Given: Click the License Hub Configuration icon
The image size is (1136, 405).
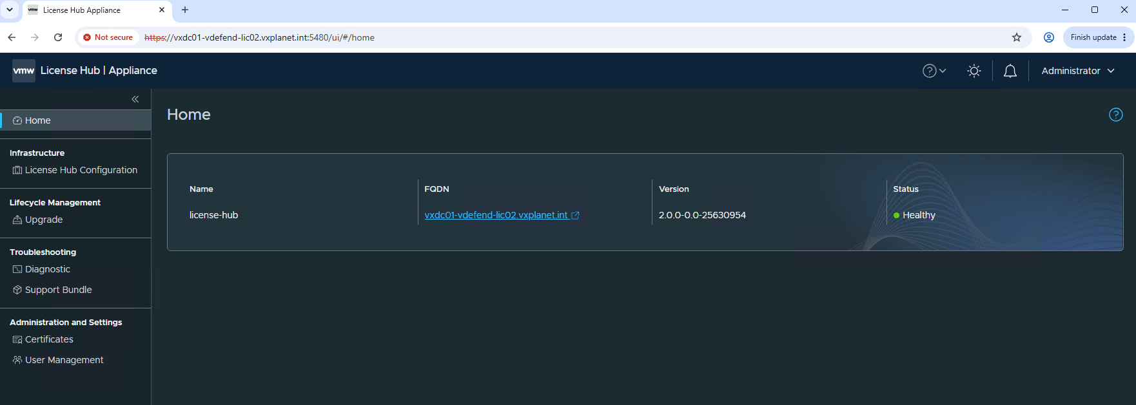Looking at the screenshot, I should pyautogui.click(x=17, y=170).
